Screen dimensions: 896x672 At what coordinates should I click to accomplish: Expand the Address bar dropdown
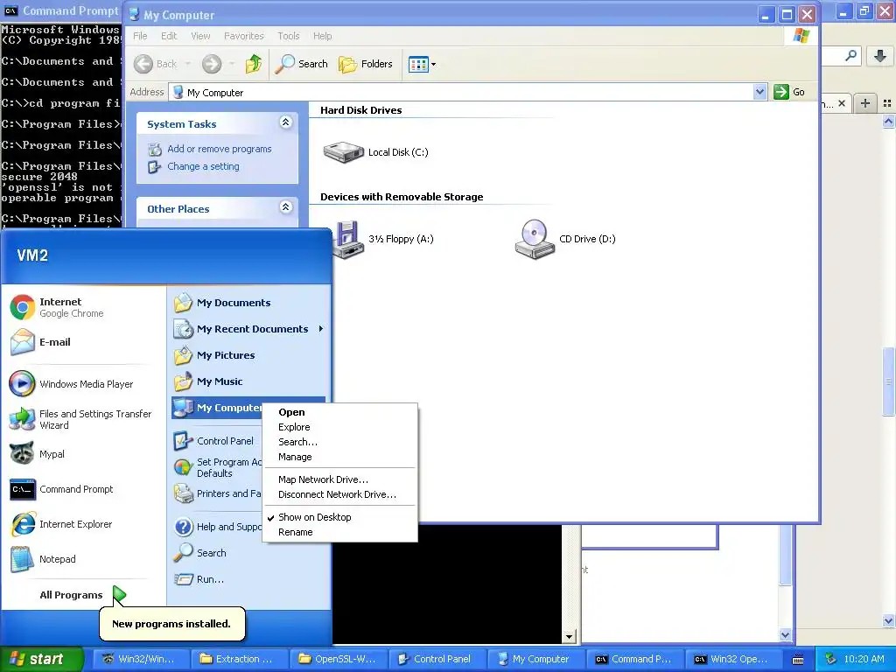759,92
